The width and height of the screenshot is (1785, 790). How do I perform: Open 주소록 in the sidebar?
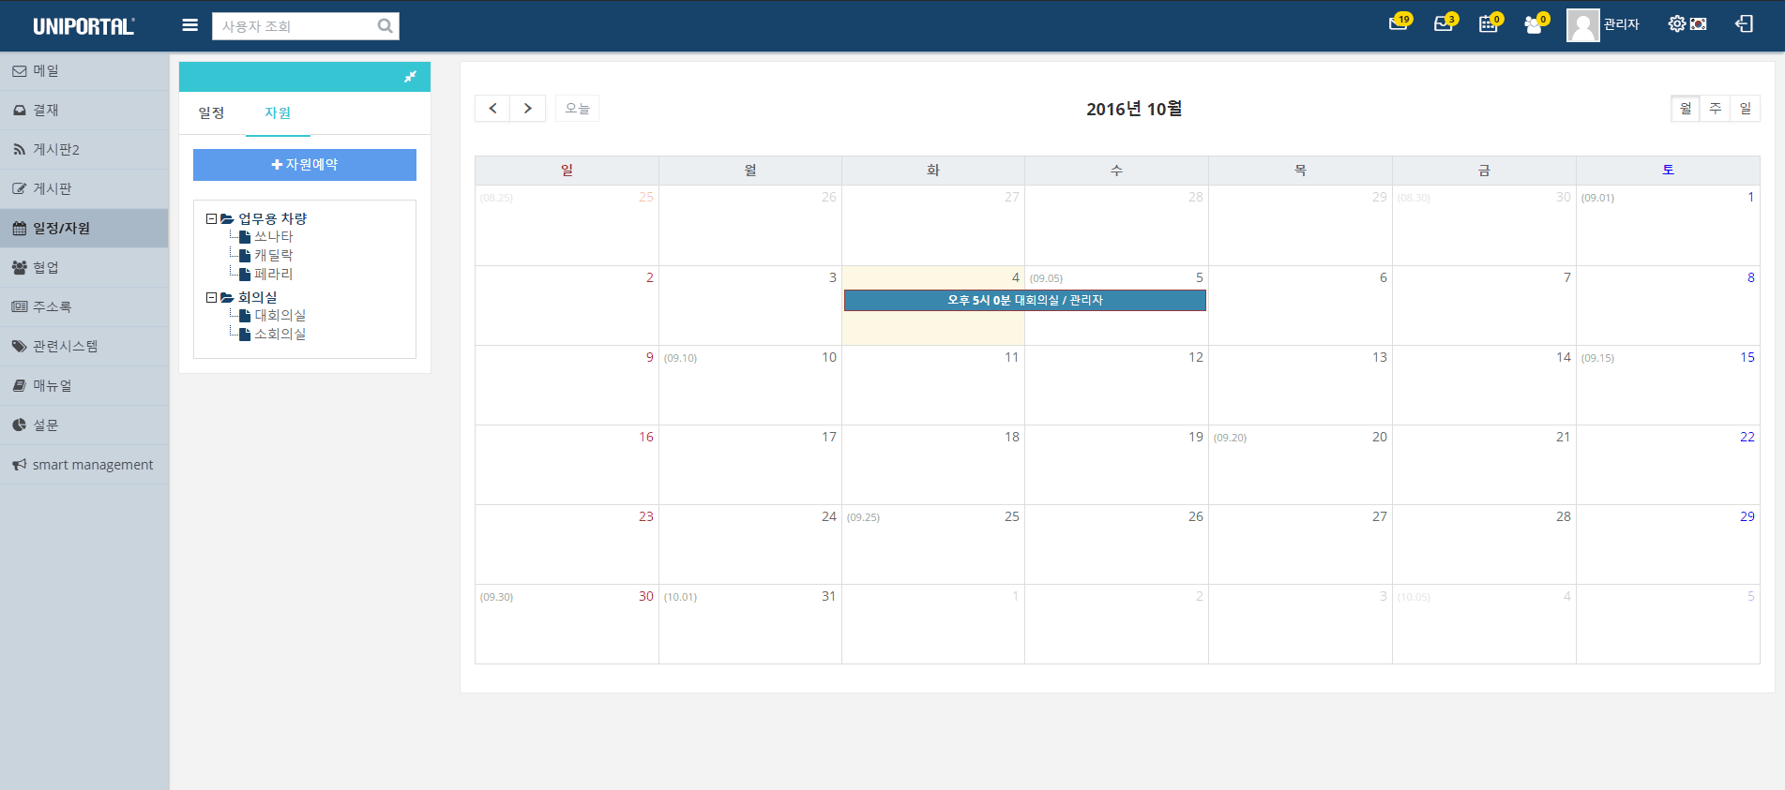84,307
